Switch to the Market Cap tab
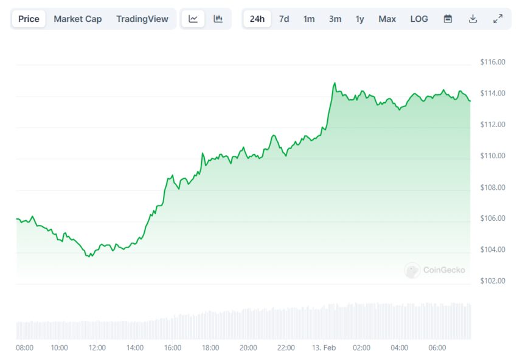517x362 pixels. pyautogui.click(x=77, y=19)
